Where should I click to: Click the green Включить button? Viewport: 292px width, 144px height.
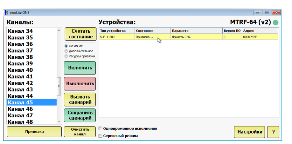click(80, 68)
